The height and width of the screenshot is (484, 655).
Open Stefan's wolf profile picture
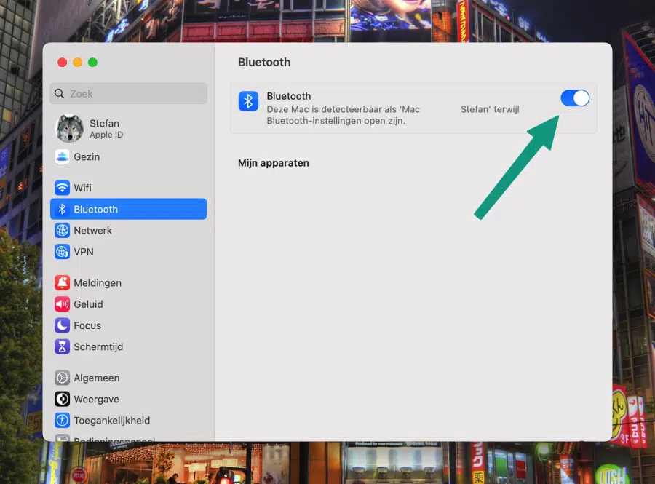(x=69, y=128)
